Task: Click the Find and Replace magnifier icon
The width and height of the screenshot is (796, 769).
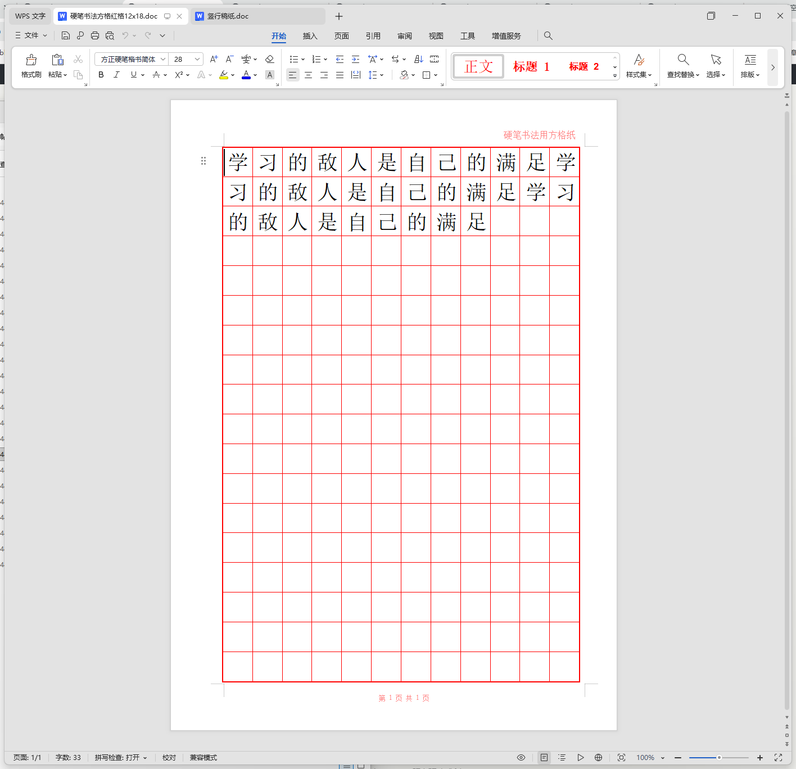Action: [683, 60]
